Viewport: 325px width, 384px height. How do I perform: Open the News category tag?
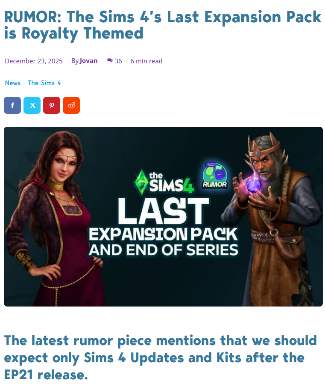pos(13,83)
